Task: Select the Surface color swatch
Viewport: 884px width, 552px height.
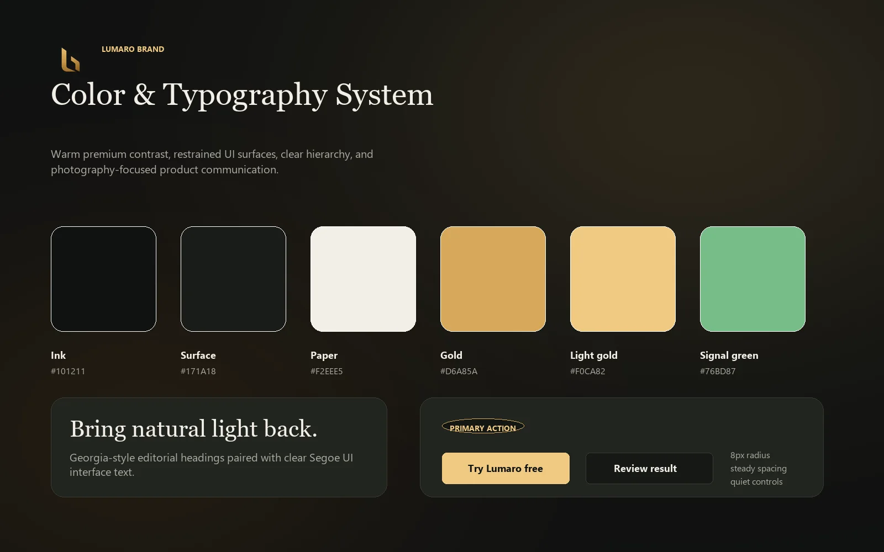Action: [x=233, y=279]
